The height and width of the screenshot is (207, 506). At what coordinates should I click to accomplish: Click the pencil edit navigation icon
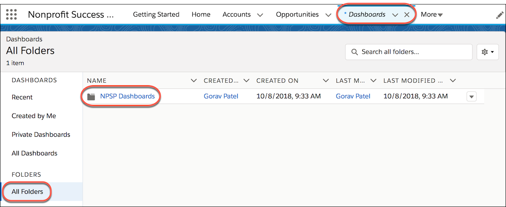click(x=499, y=15)
